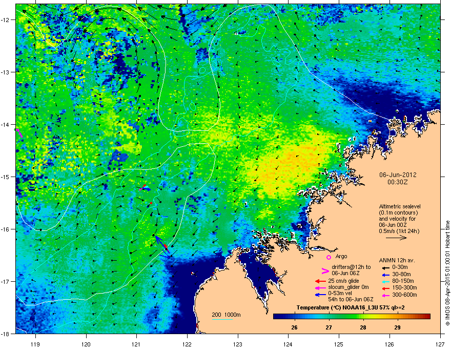Screen dimensions: 451x349
Task: Click the 27 value on the colorbar
Action: pyautogui.click(x=329, y=327)
